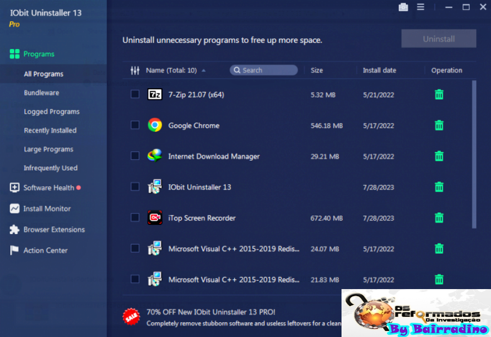Click trash icon for iTop Screen Recorder
The image size is (491, 337).
tap(439, 218)
